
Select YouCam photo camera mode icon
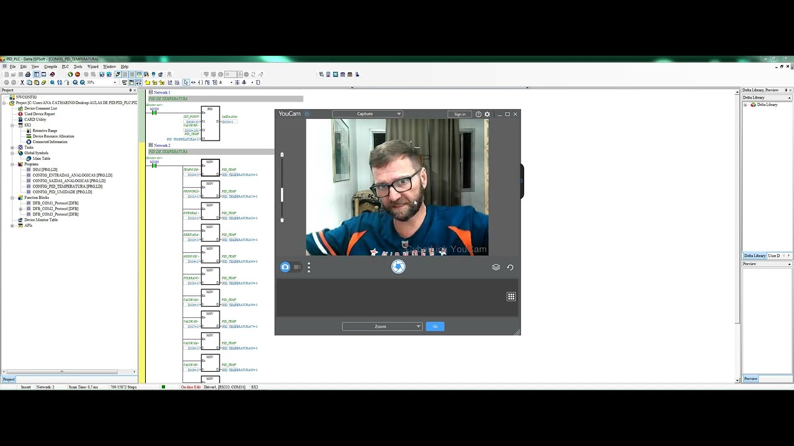click(x=285, y=267)
